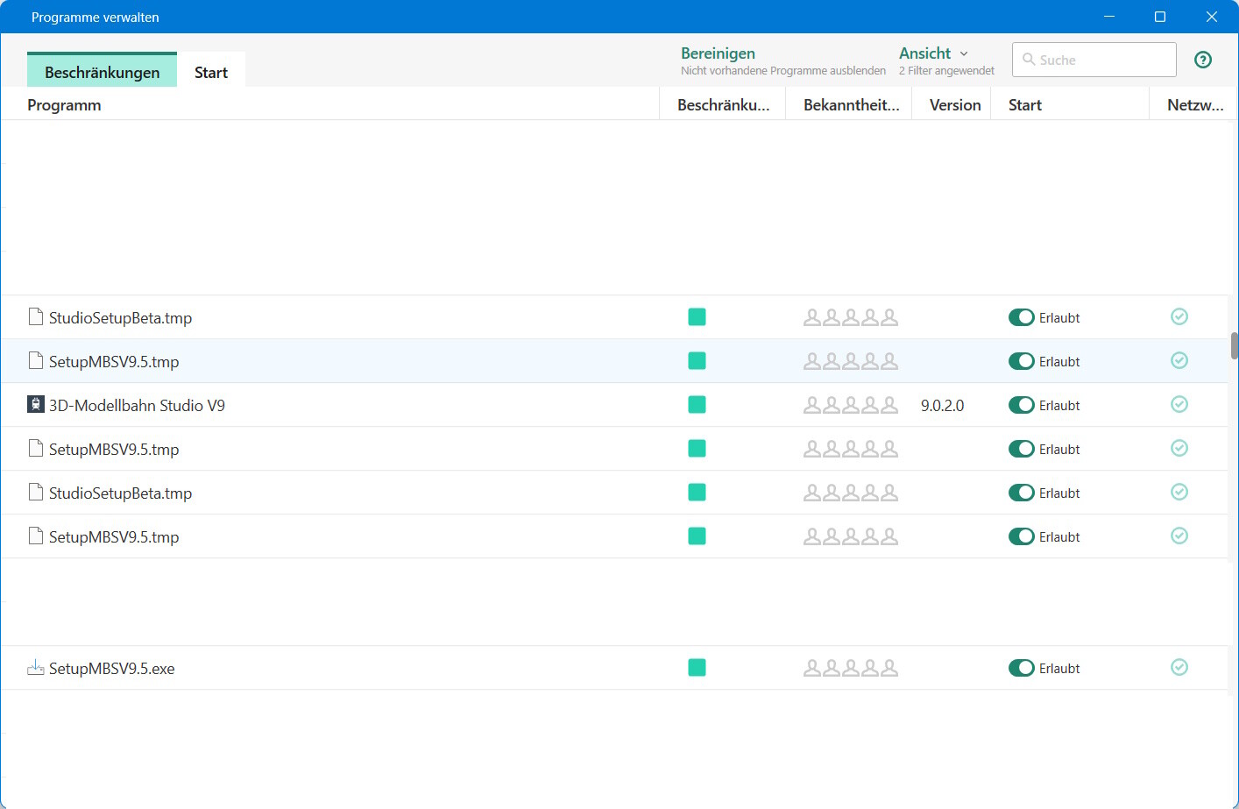Click green restriction square for SetupMBSV9.5.exe

click(x=697, y=668)
